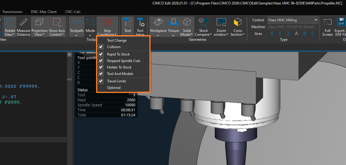Select the Tool icon in ribbon
346x165 pixels.
click(x=128, y=23)
